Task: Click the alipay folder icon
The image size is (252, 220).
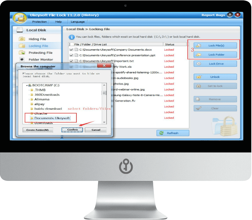Action: [32, 104]
